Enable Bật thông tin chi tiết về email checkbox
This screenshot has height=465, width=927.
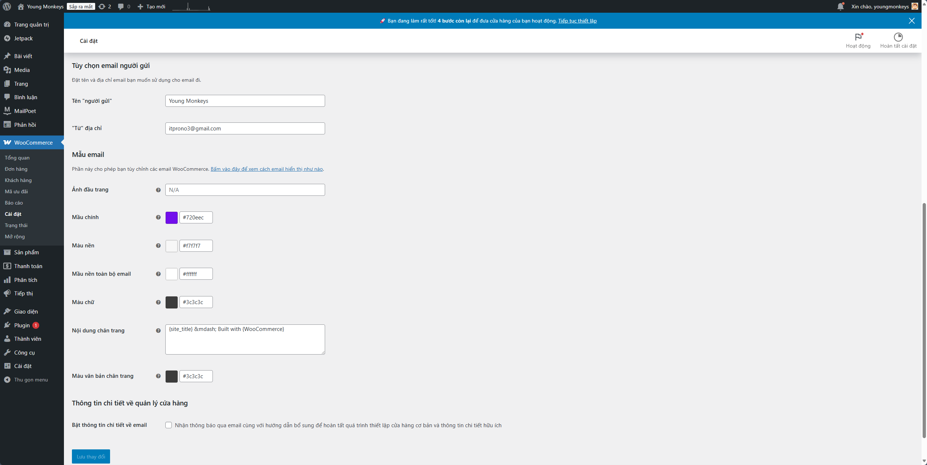169,425
